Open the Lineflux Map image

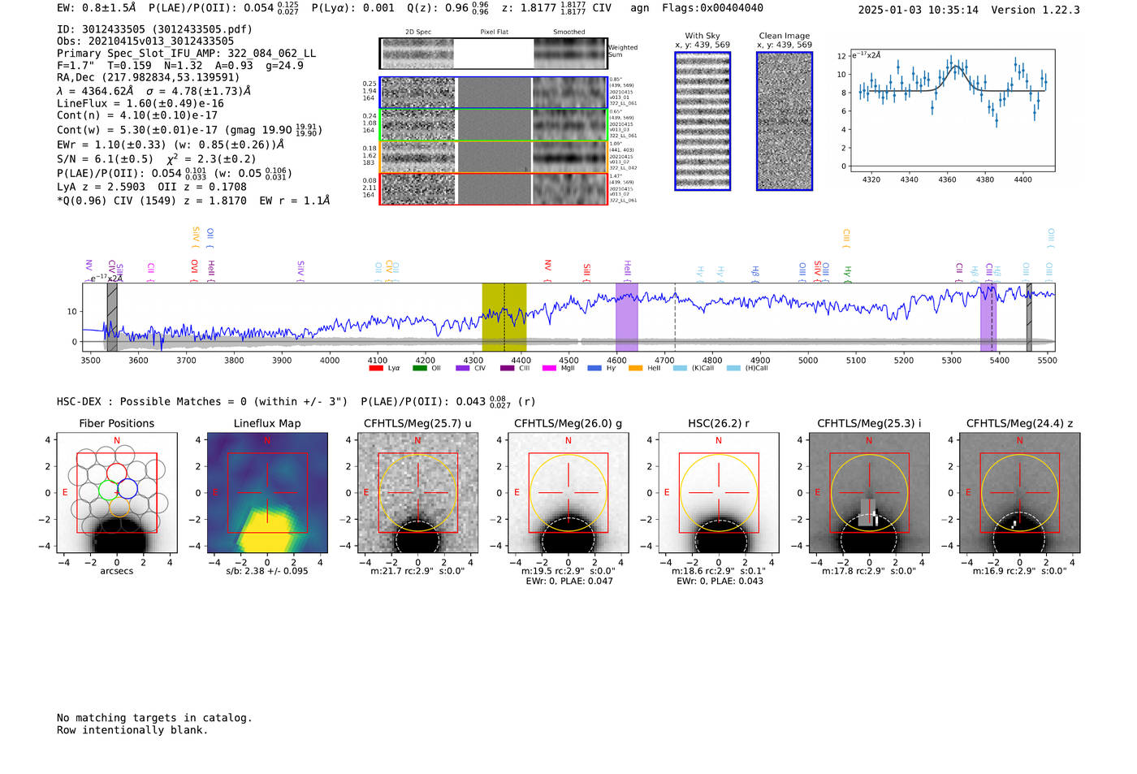(x=267, y=493)
